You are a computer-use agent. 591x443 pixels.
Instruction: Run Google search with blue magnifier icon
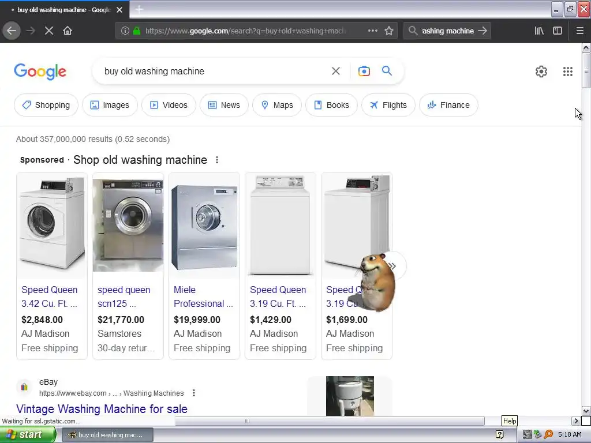coord(387,71)
